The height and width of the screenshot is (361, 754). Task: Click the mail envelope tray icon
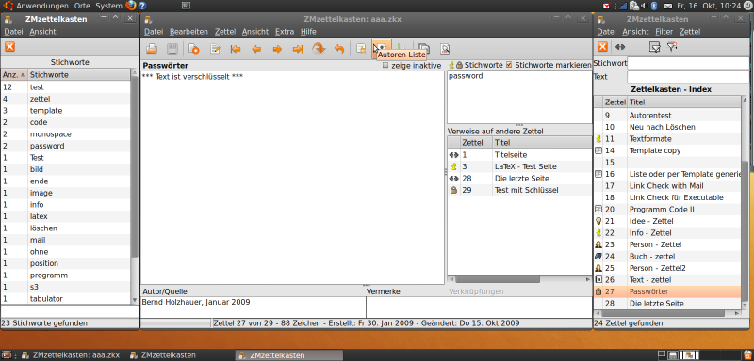[668, 6]
